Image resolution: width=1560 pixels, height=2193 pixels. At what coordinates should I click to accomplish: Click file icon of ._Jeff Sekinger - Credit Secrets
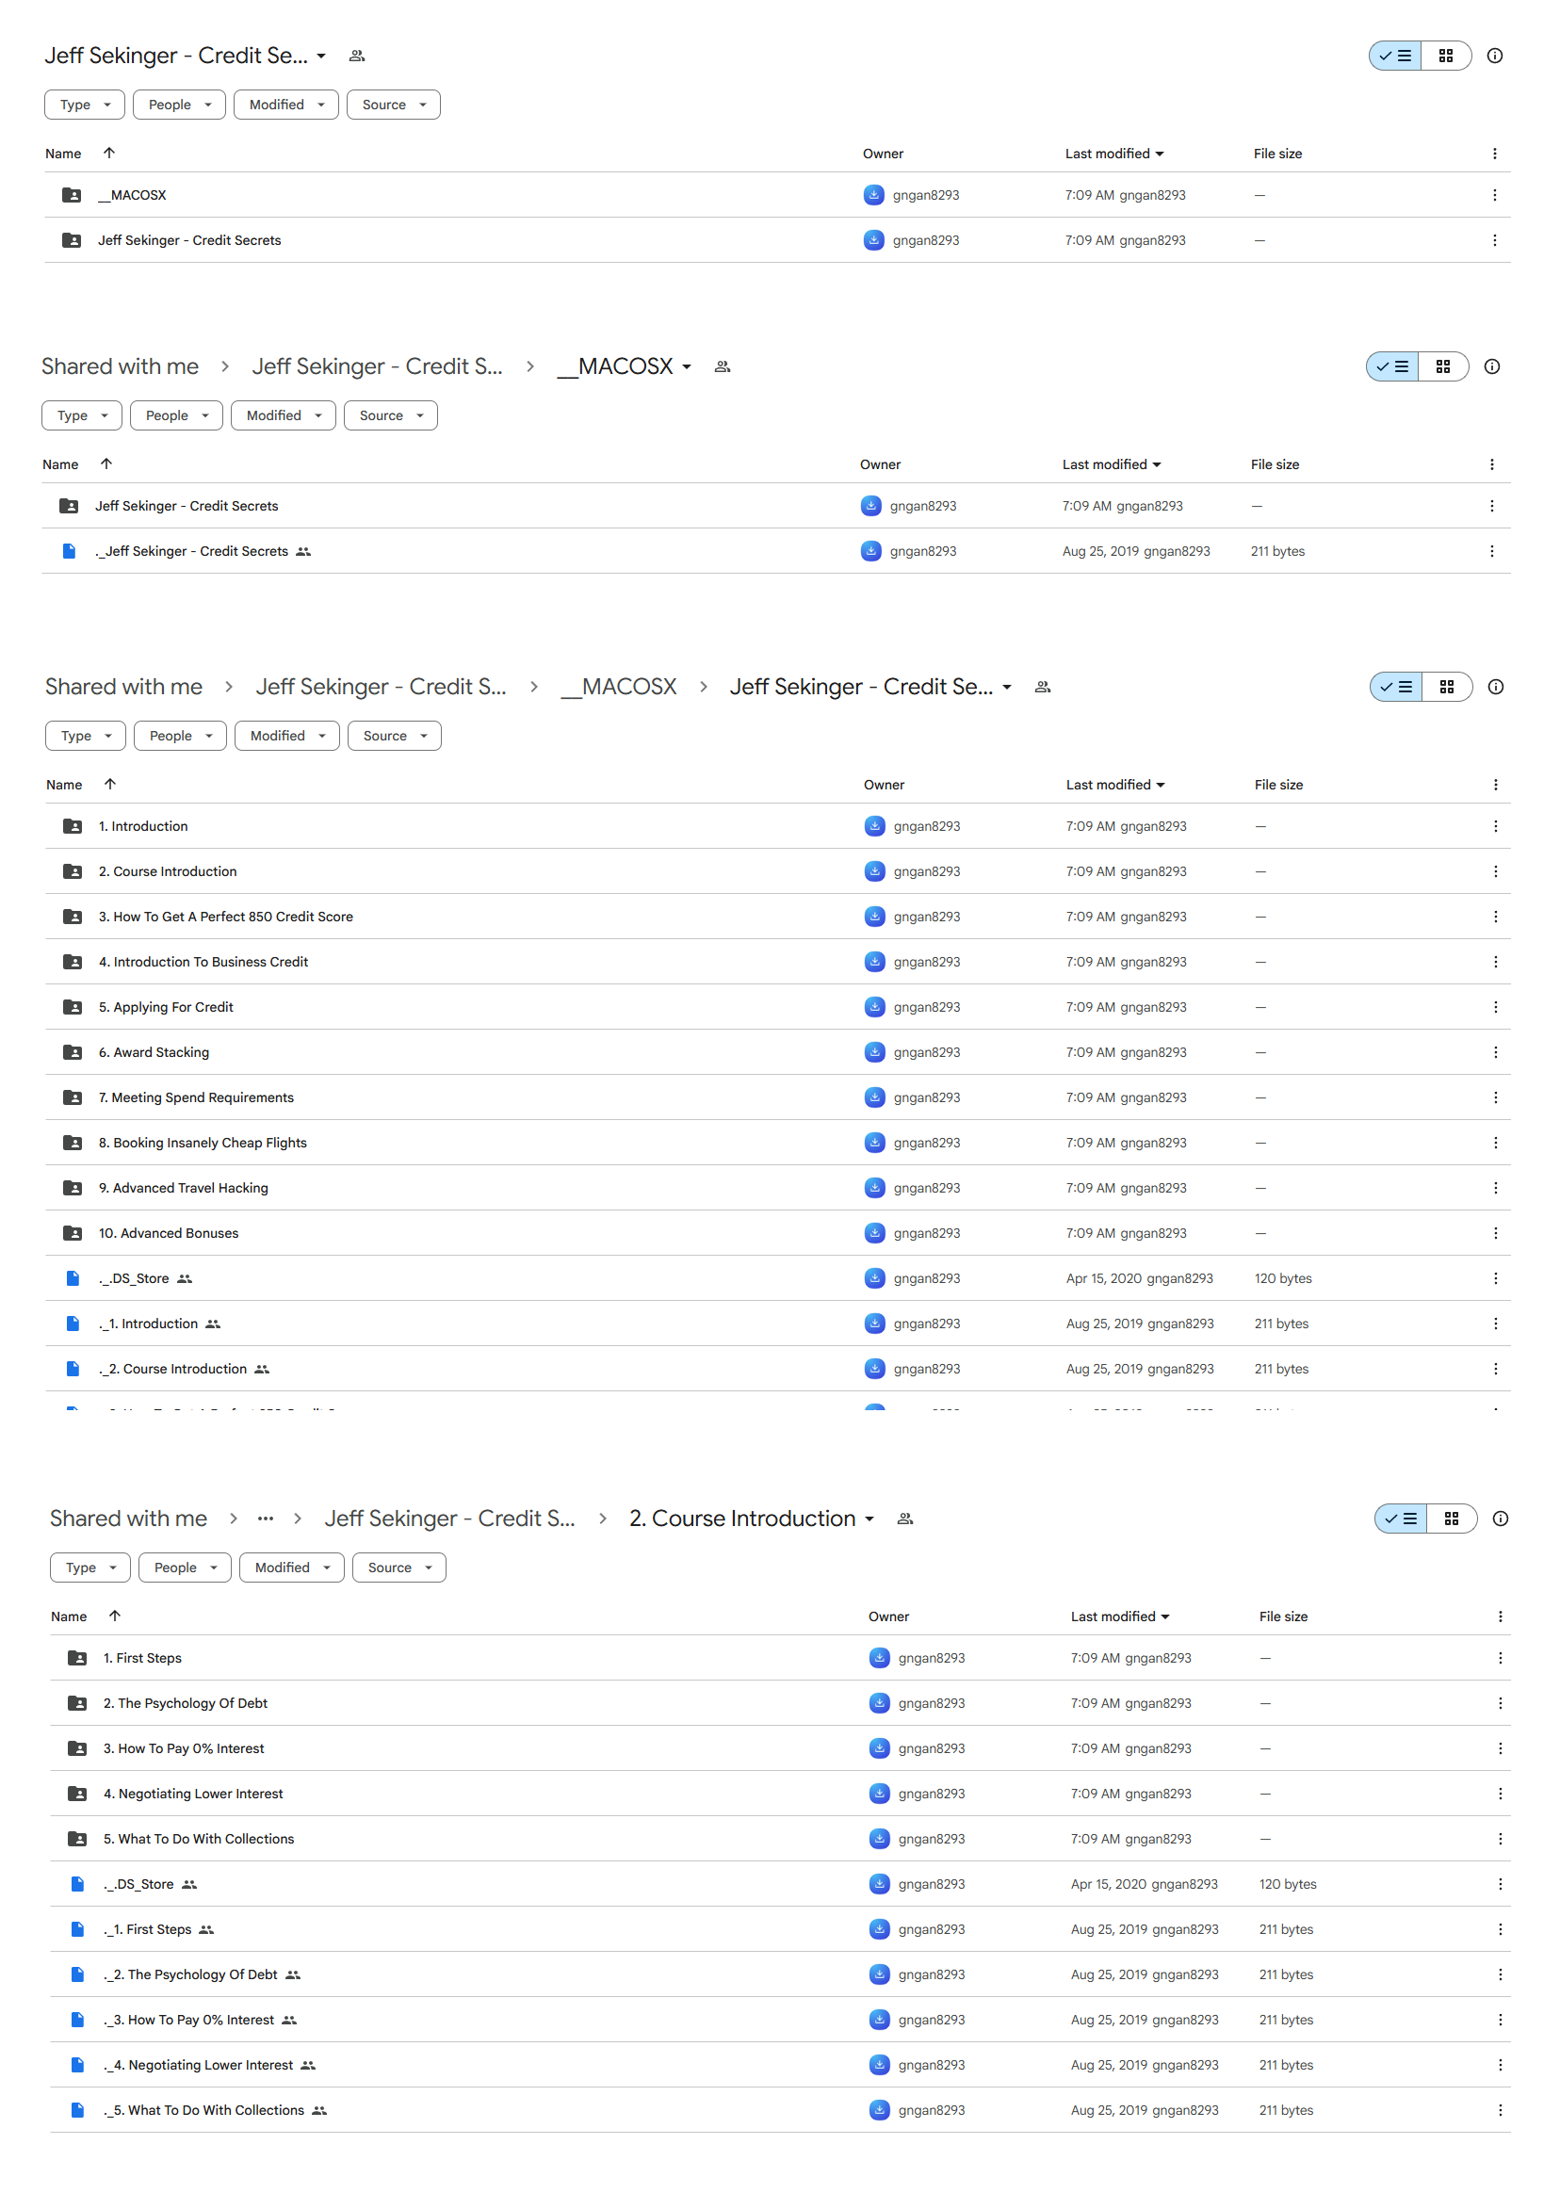point(68,551)
